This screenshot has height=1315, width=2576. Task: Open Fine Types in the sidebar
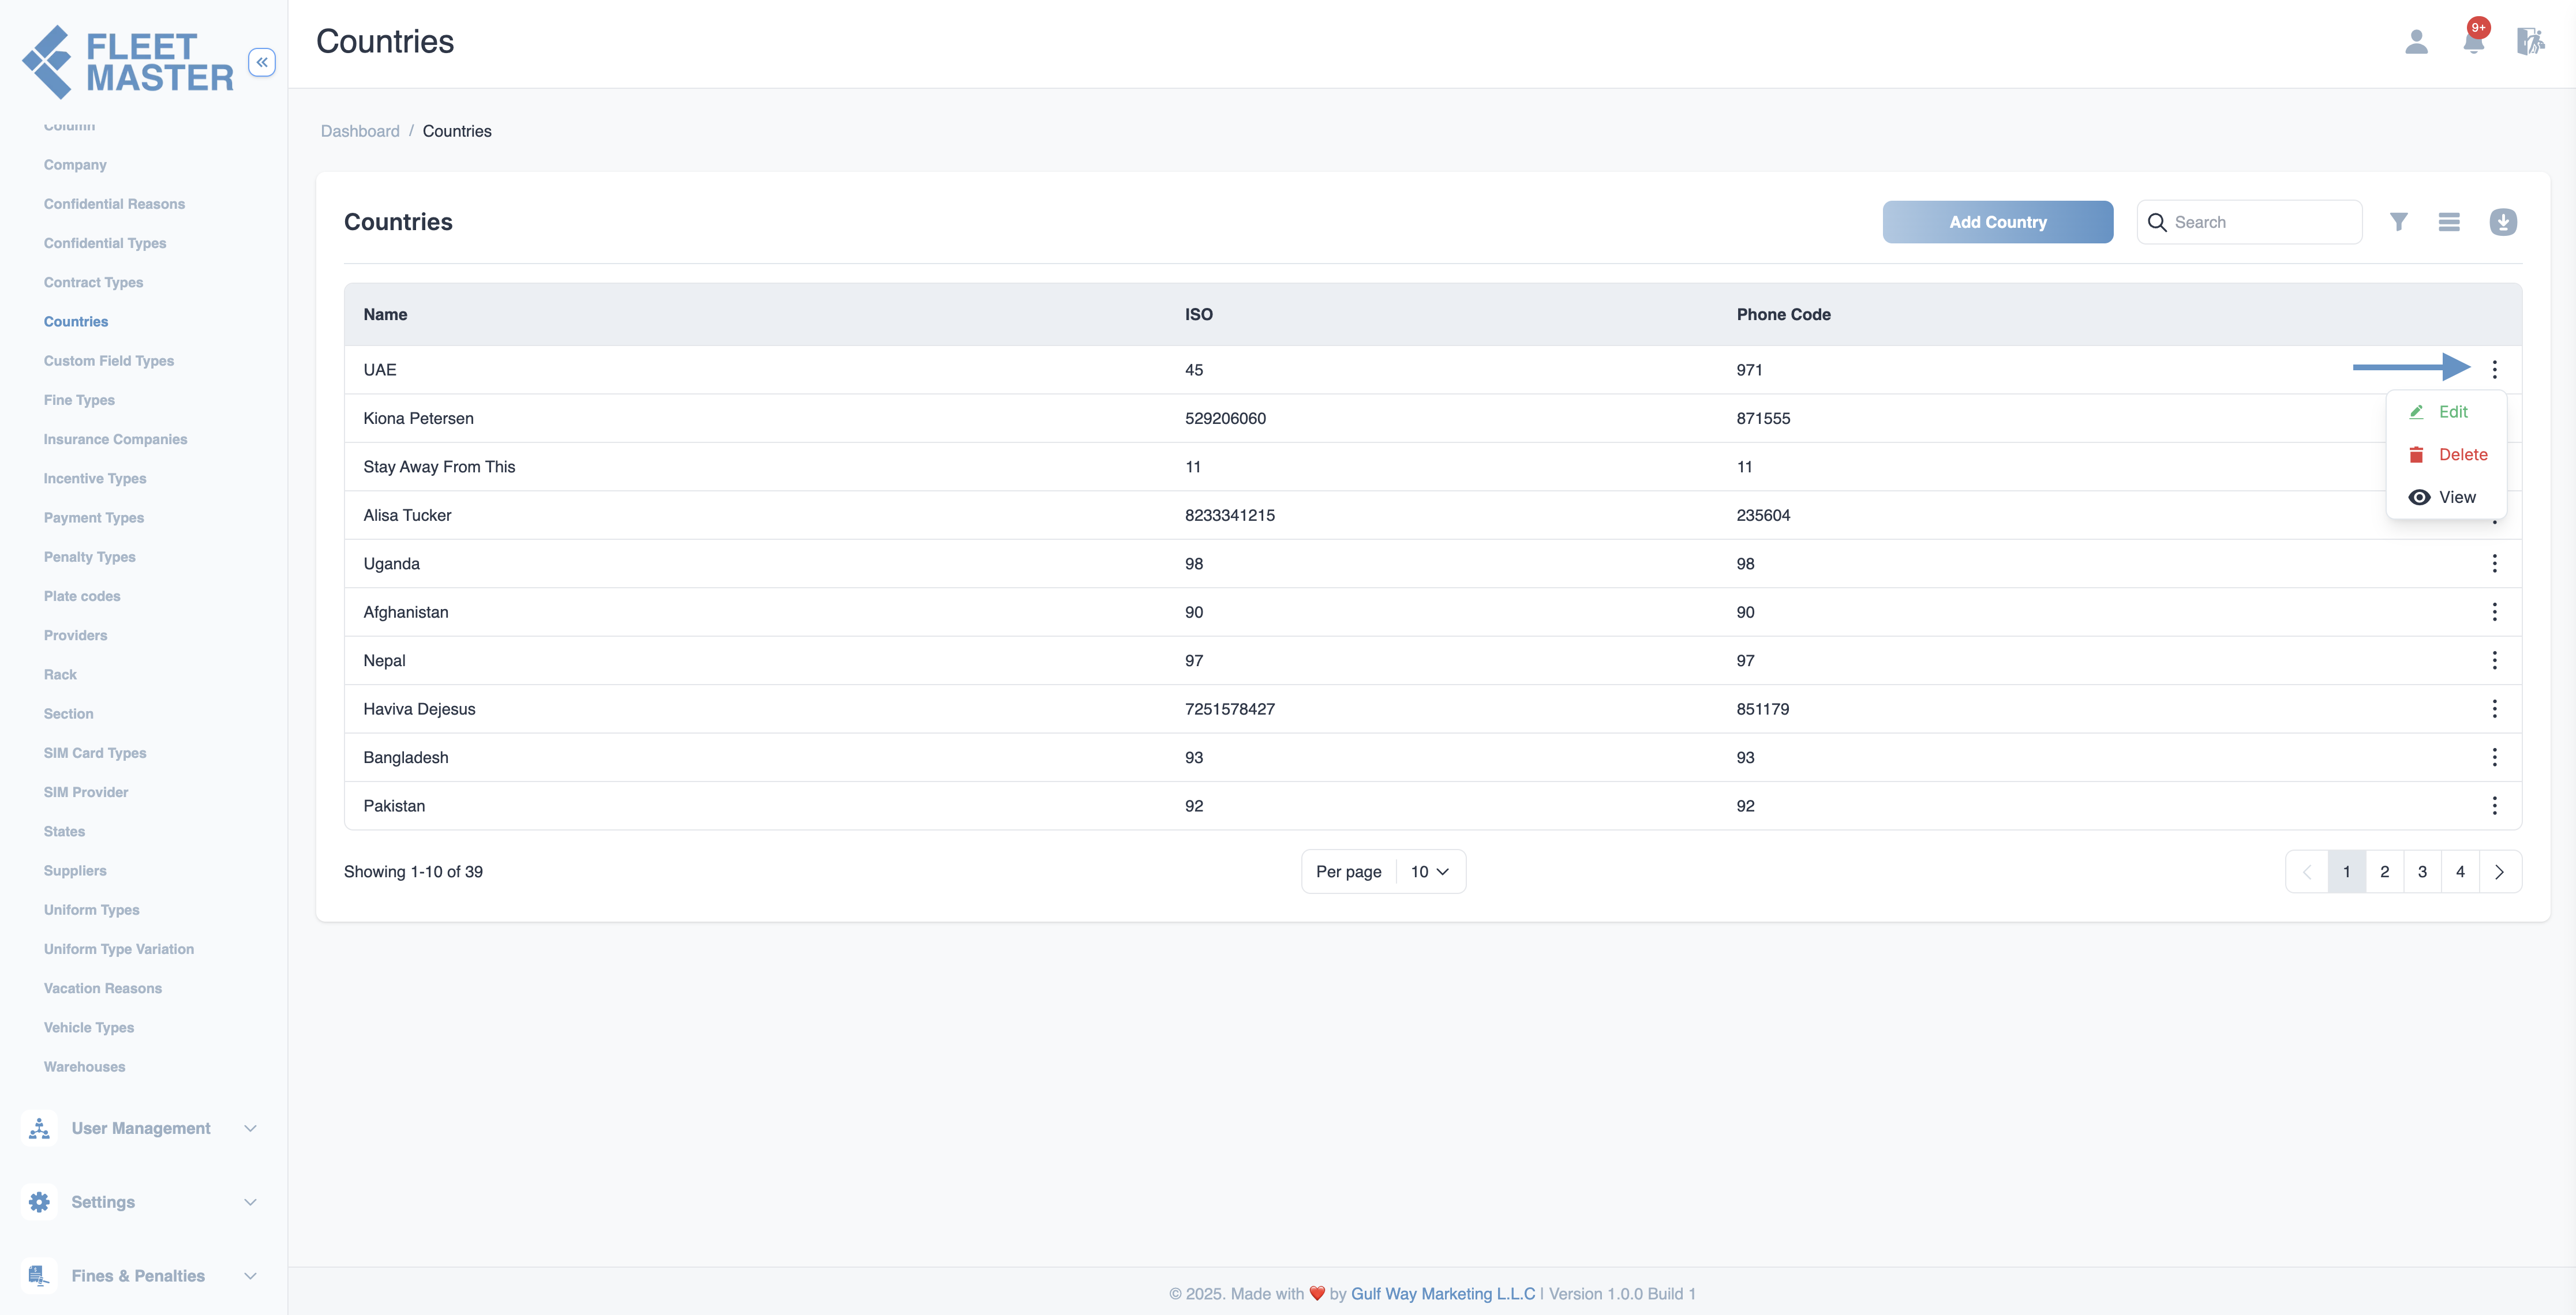pyautogui.click(x=79, y=400)
